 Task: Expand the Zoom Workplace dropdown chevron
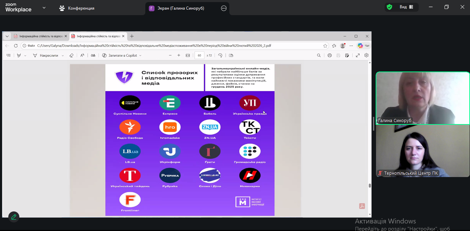coord(44,8)
